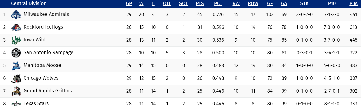Screen dimensions: 361x109
Task: Sort by the PCT column header
Action: [218, 4]
